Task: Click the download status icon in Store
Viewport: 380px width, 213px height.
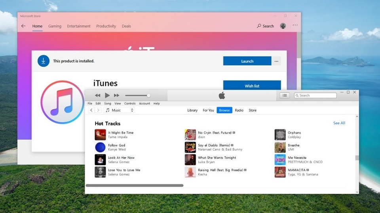Action: coord(44,61)
